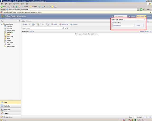Open the view layout dropdown in the mail toolbar
This screenshot has height=121, width=152.
(x=33, y=24)
